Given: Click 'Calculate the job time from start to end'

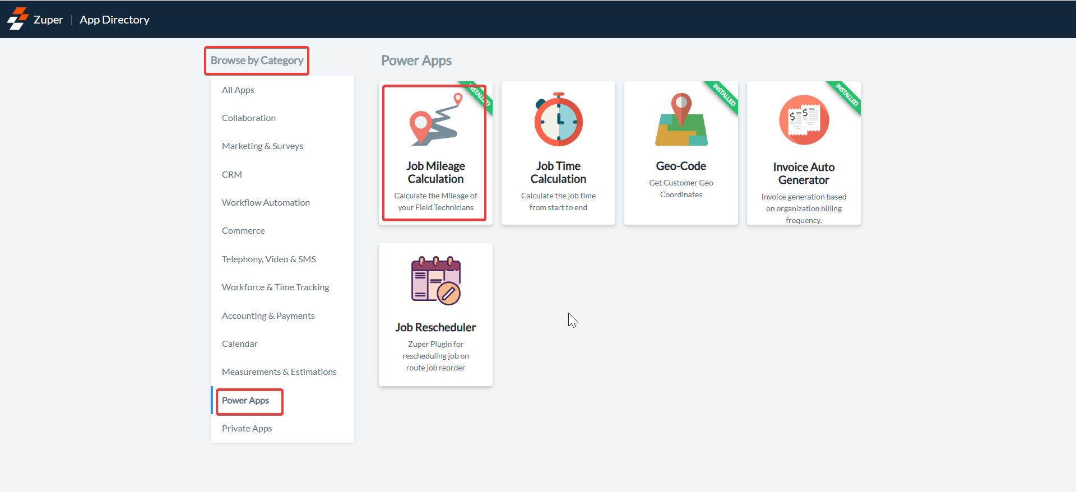Looking at the screenshot, I should pyautogui.click(x=558, y=201).
